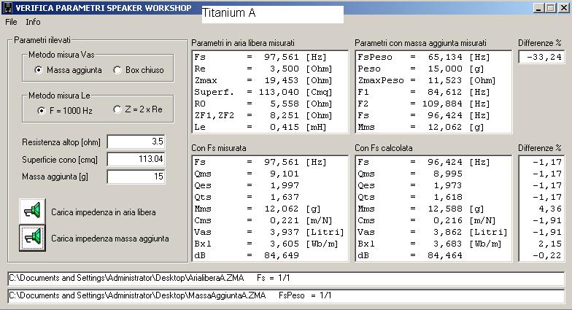Click the Peso 15,000 g row
Viewport: 572px width, 310px height.
coord(421,69)
